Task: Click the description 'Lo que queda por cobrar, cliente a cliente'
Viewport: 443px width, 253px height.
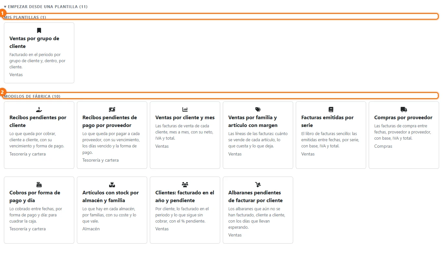Action: pos(37,140)
